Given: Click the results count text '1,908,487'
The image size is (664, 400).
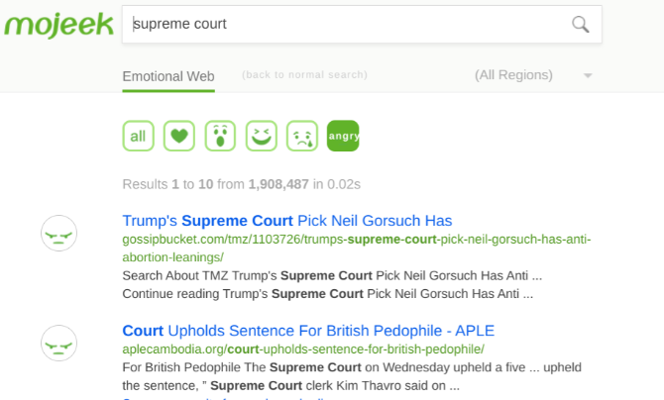Looking at the screenshot, I should point(278,184).
